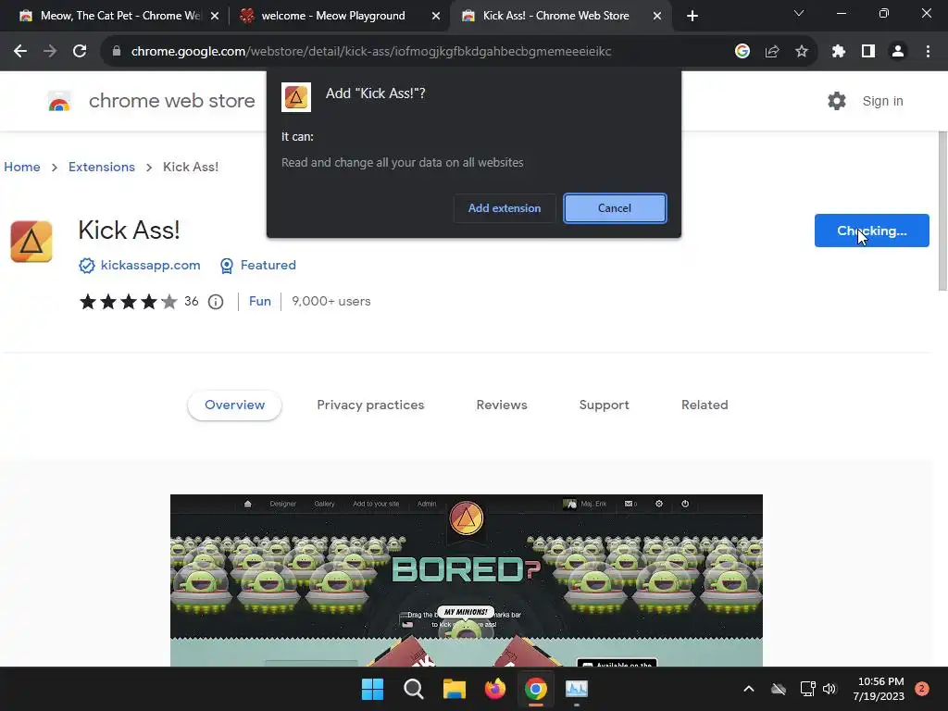Image resolution: width=948 pixels, height=711 pixels.
Task: Toggle the side panel icon
Action: click(x=868, y=52)
